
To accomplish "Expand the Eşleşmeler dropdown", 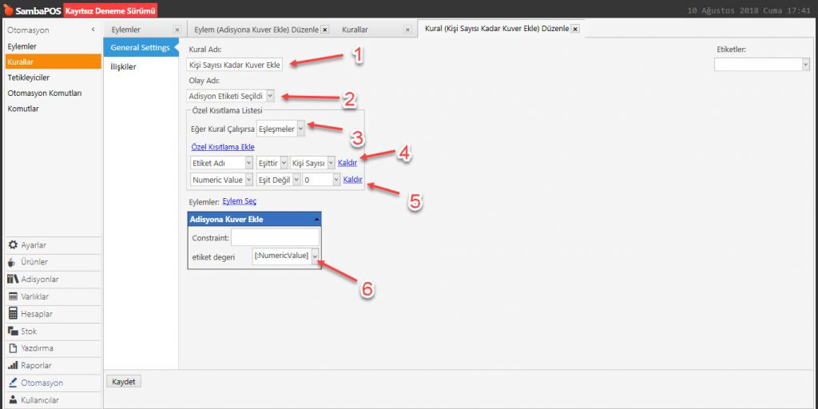I will pyautogui.click(x=300, y=127).
